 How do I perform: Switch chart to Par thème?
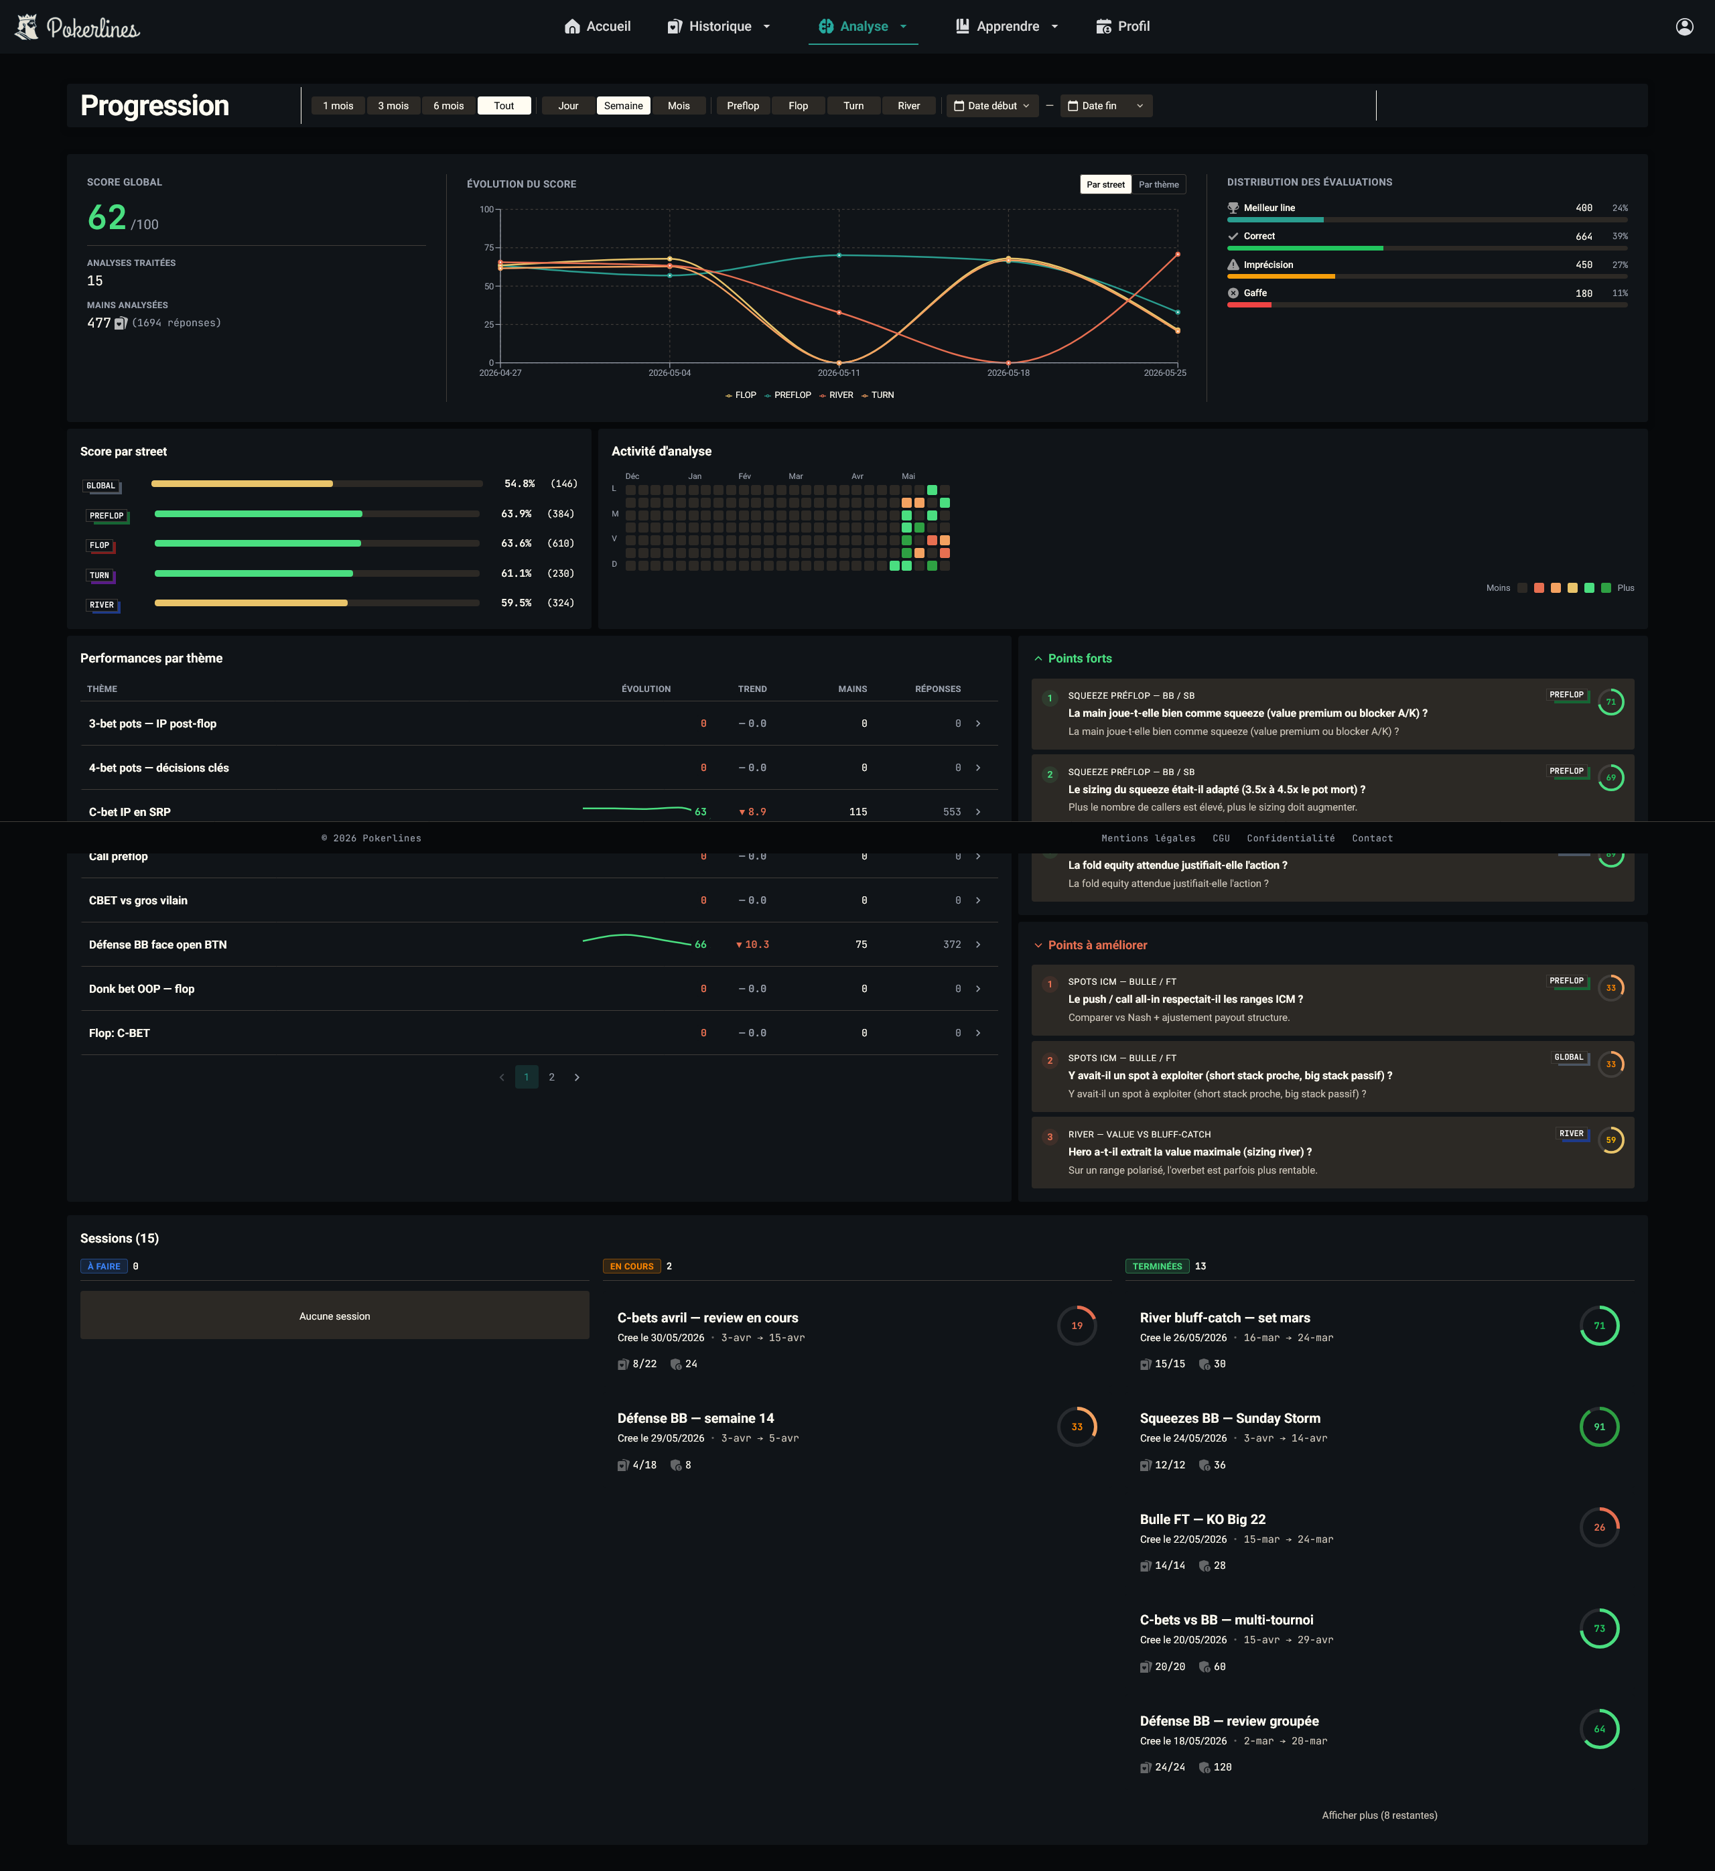tap(1158, 185)
